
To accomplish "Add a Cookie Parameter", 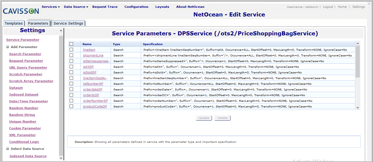I will pyautogui.click(x=25, y=128).
